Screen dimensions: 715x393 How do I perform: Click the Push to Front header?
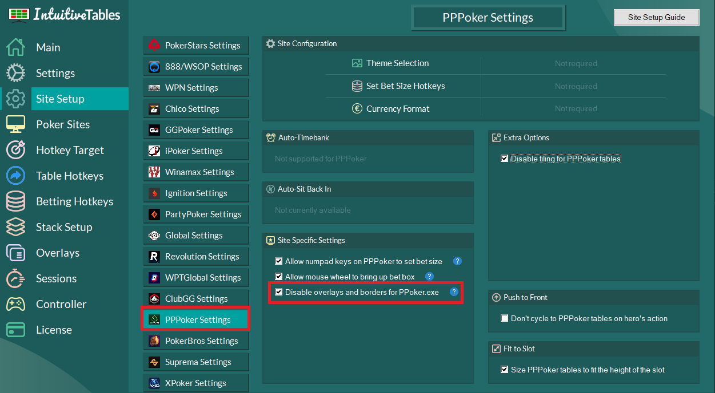click(x=594, y=297)
